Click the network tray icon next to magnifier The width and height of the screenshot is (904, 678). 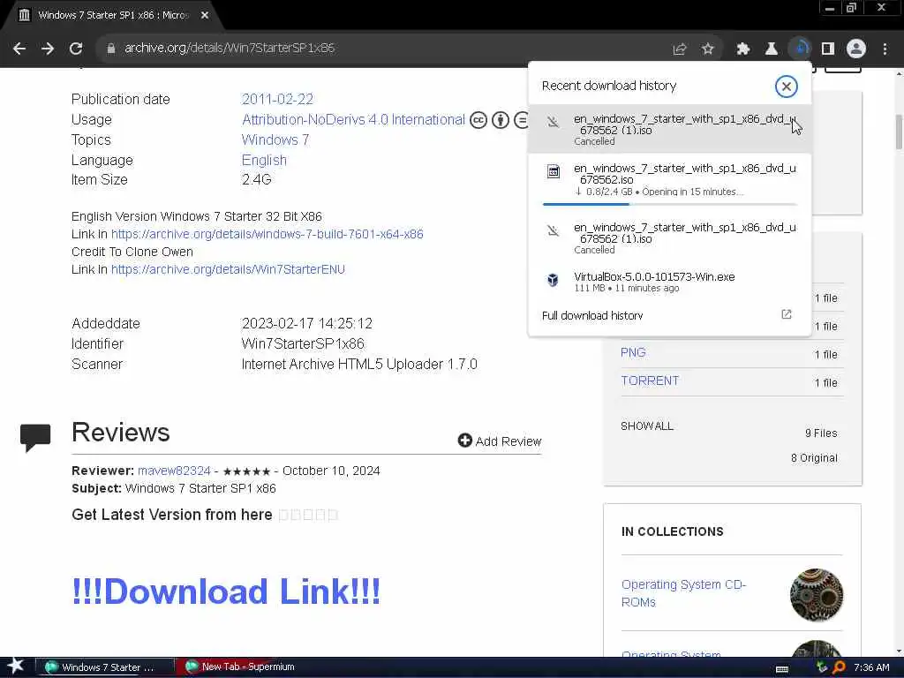point(822,667)
